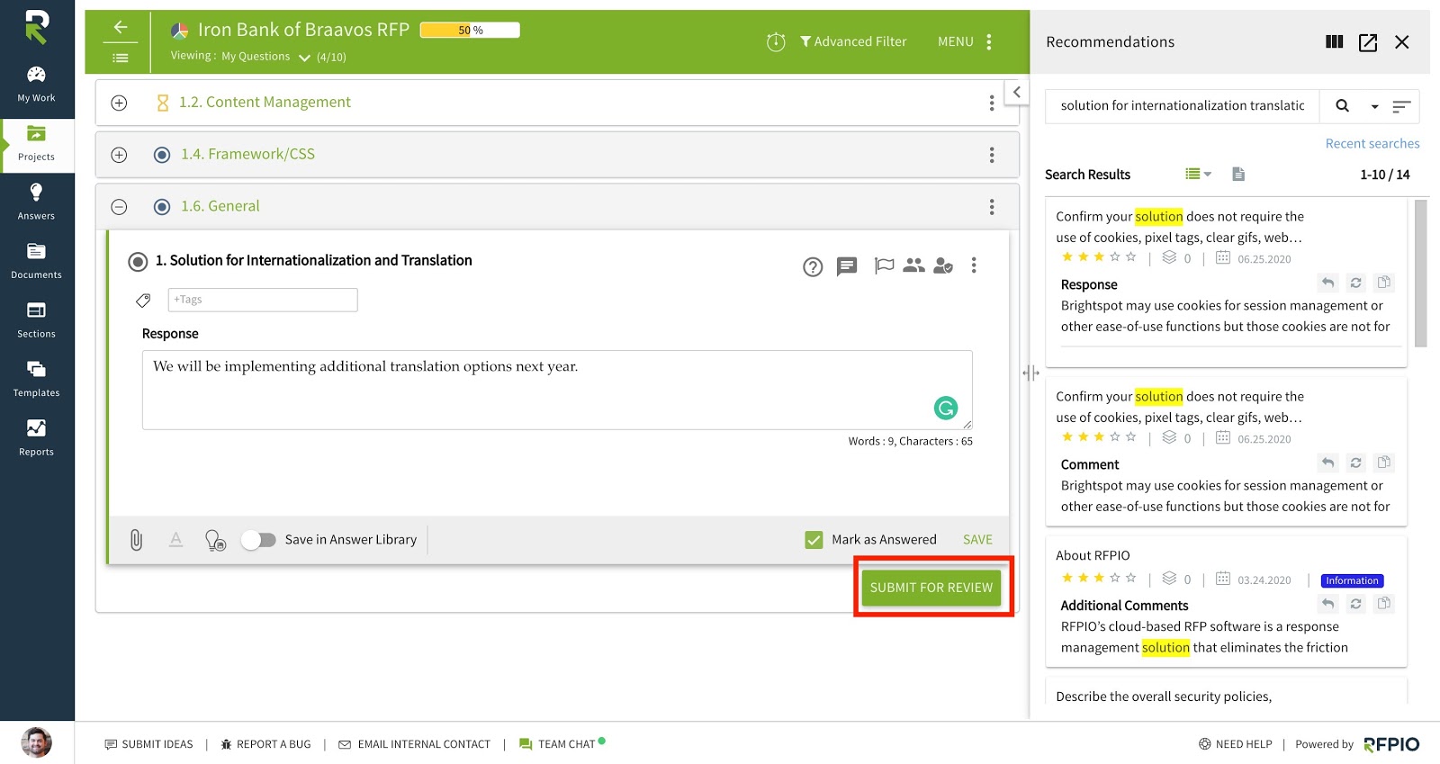Click the panel resize divider handle
The image size is (1440, 764).
1030,373
